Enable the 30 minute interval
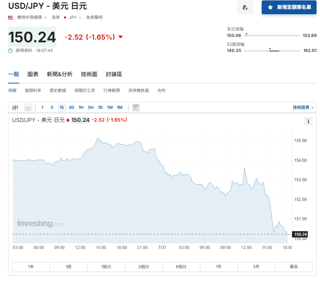Image resolution: width=320 pixels, height=282 pixels. tap(71, 107)
